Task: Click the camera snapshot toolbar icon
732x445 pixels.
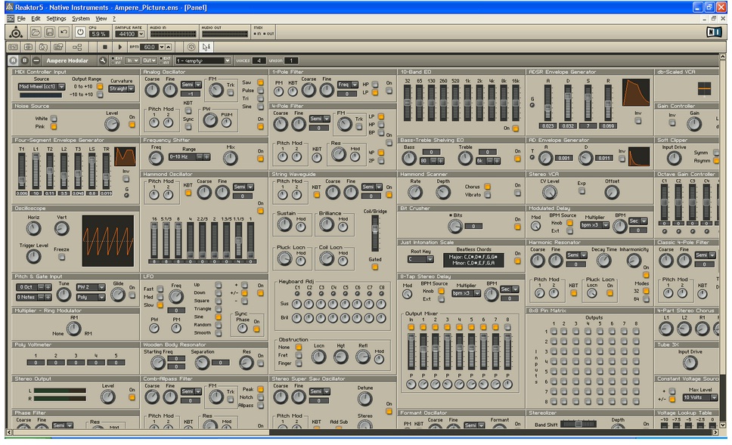Action: tap(28, 47)
